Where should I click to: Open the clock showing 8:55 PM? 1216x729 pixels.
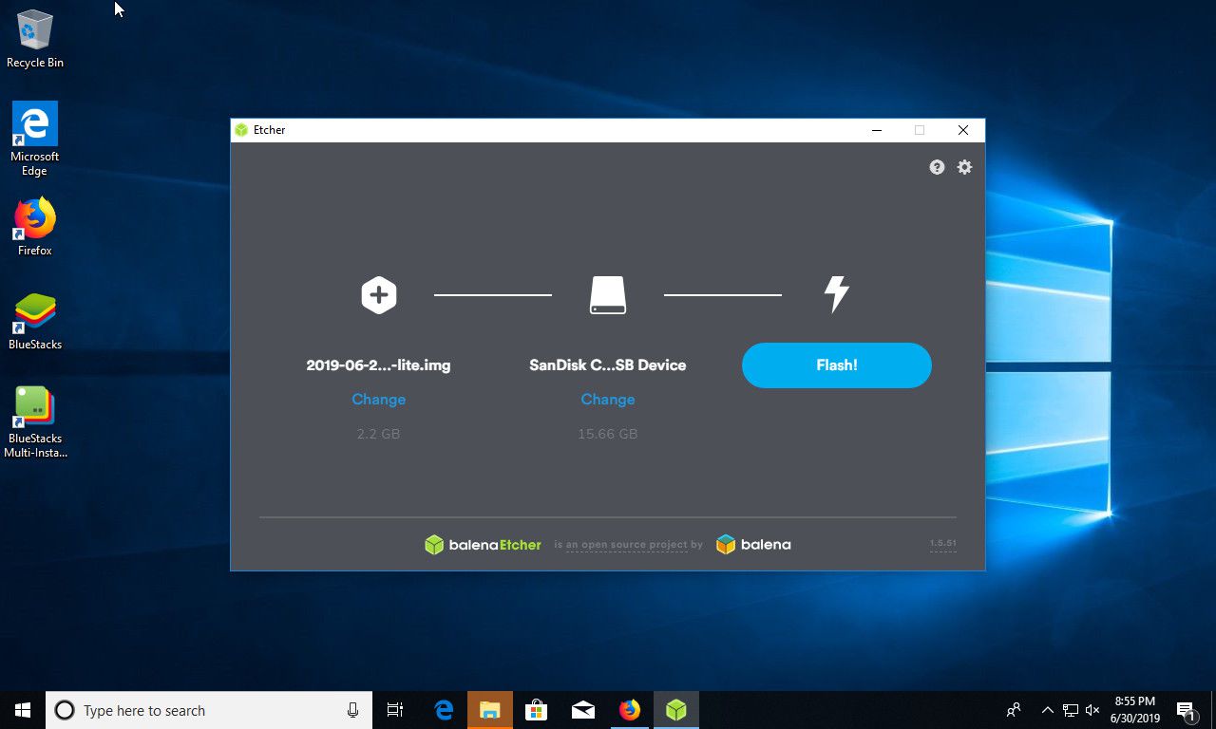tap(1135, 710)
